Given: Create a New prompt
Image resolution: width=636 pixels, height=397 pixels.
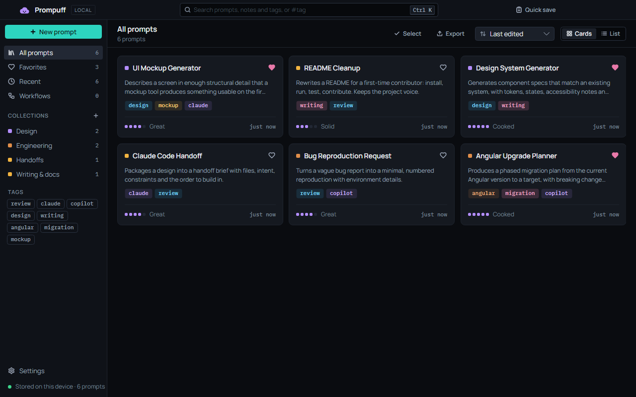Looking at the screenshot, I should (53, 32).
